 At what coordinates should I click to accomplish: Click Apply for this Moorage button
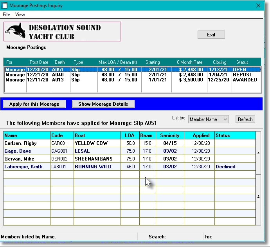tap(34, 104)
